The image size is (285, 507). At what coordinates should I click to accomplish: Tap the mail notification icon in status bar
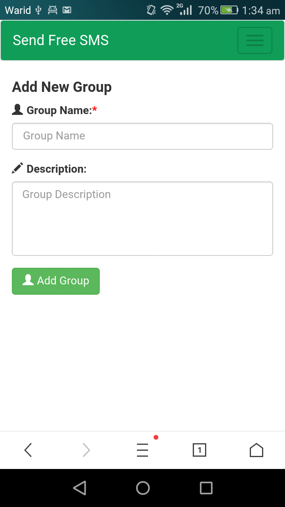click(67, 10)
